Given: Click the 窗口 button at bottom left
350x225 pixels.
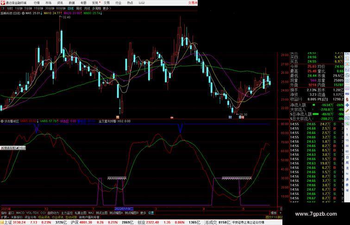Looking at the screenshot, I should [x=11, y=213].
